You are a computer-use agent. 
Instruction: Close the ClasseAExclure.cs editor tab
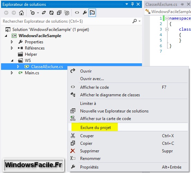(189, 4)
